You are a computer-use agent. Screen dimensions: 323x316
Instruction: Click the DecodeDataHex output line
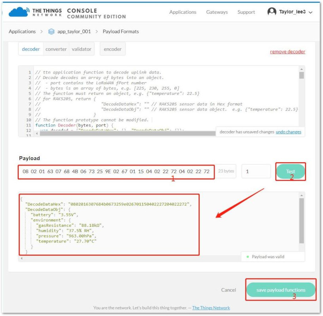(108, 204)
